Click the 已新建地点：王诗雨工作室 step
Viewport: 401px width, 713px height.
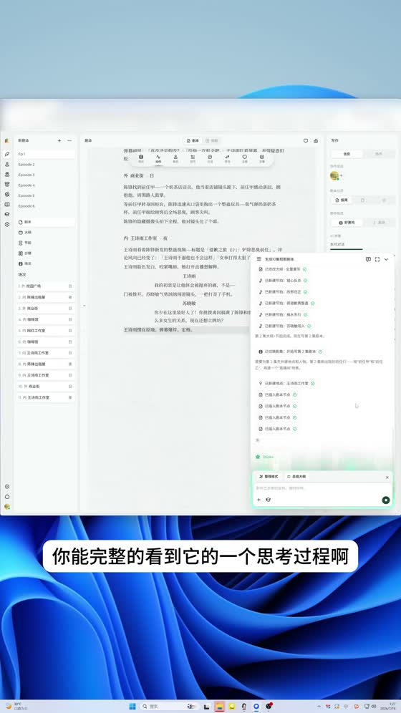(x=286, y=383)
